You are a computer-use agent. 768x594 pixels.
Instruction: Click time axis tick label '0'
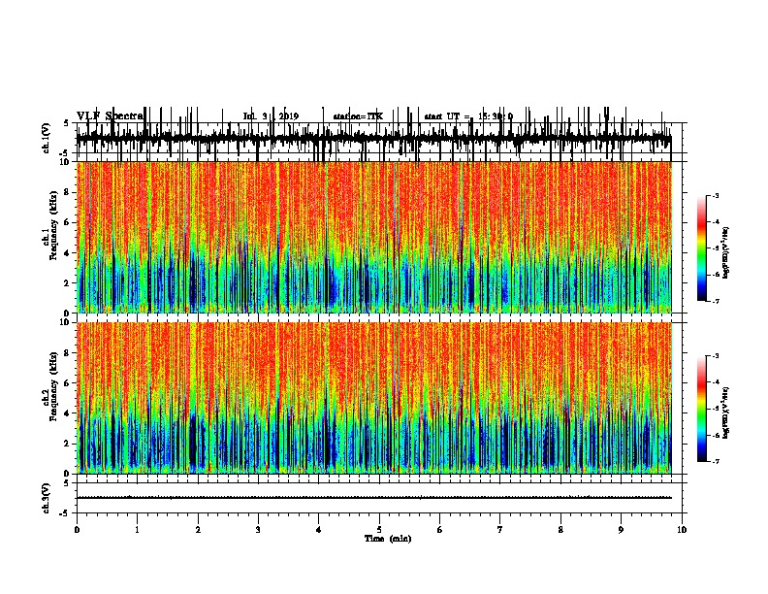77,530
